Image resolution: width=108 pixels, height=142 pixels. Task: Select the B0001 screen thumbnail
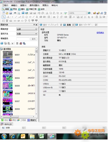(x=8, y=55)
